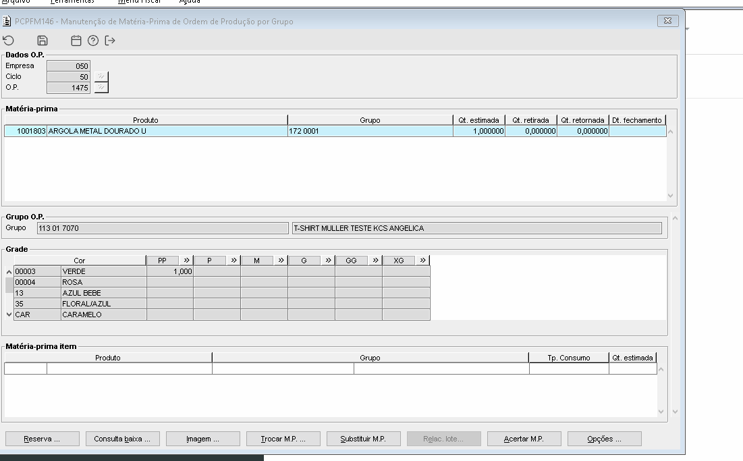Click the Tp. Consumo column header
The image size is (743, 461).
point(569,358)
